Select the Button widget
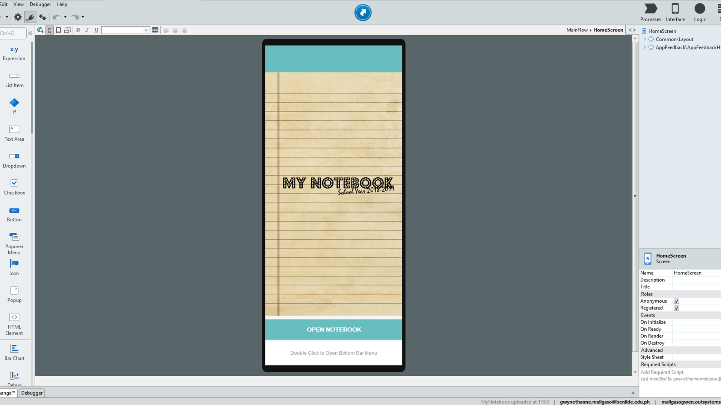 [x=14, y=214]
